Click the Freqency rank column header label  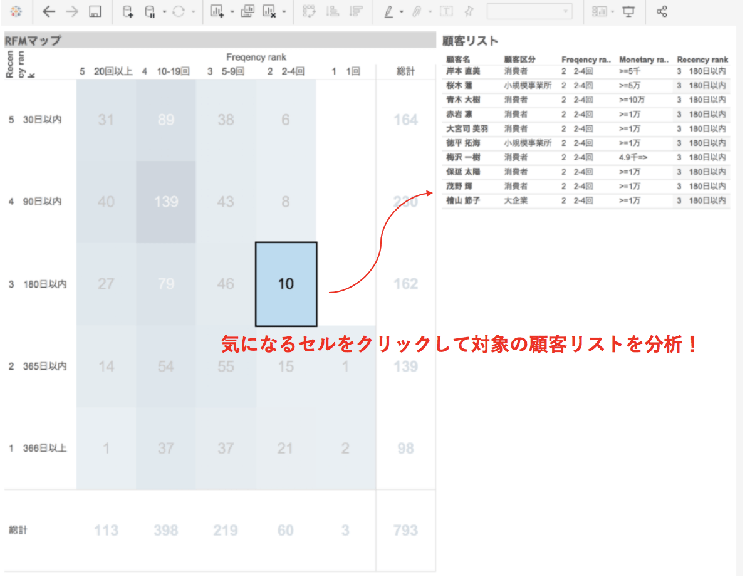(x=256, y=57)
